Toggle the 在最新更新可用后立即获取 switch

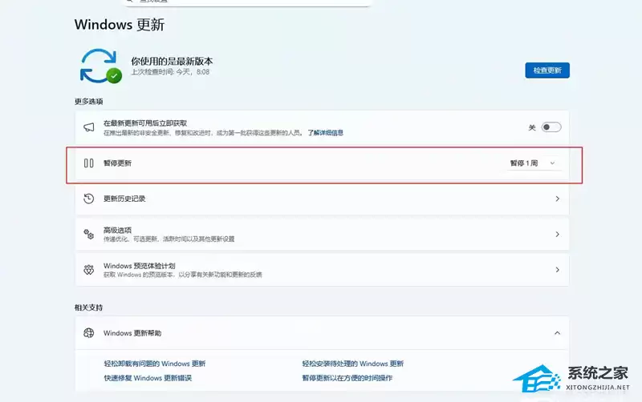[551, 127]
